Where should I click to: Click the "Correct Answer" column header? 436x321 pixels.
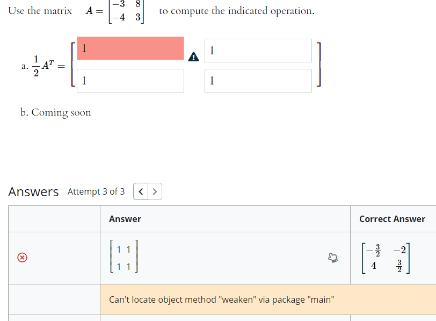[x=392, y=219]
